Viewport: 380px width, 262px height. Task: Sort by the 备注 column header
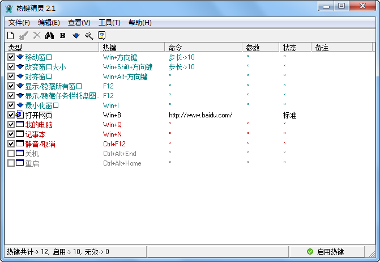pos(341,47)
